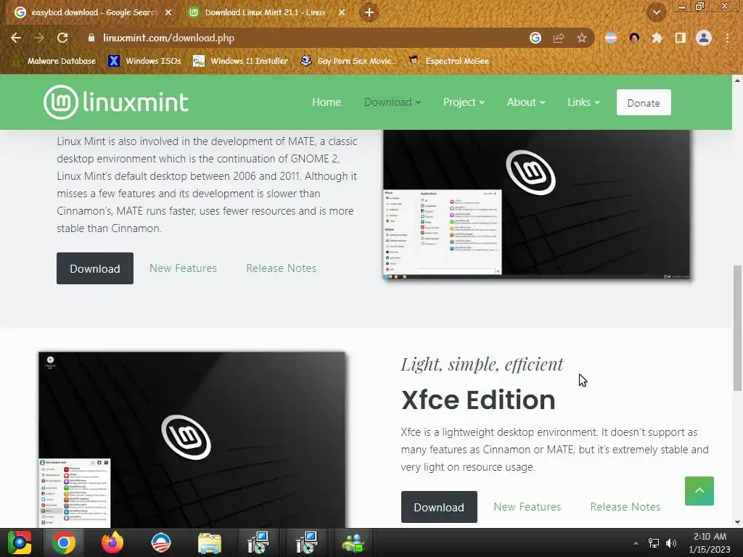
Task: Open Windows ISOs bookmark
Action: [144, 61]
